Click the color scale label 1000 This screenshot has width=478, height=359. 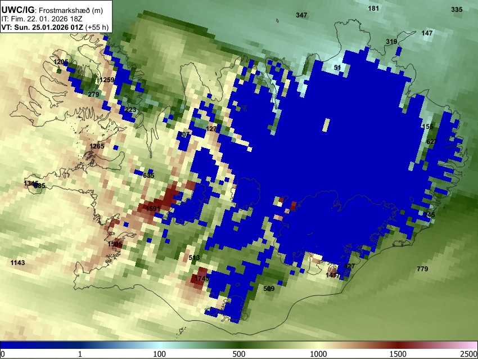pyautogui.click(x=318, y=354)
